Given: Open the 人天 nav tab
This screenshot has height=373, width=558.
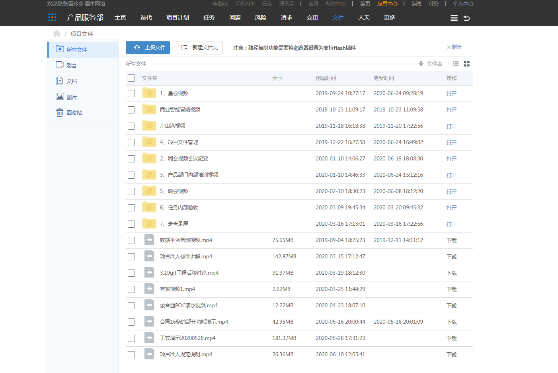Looking at the screenshot, I should (364, 18).
